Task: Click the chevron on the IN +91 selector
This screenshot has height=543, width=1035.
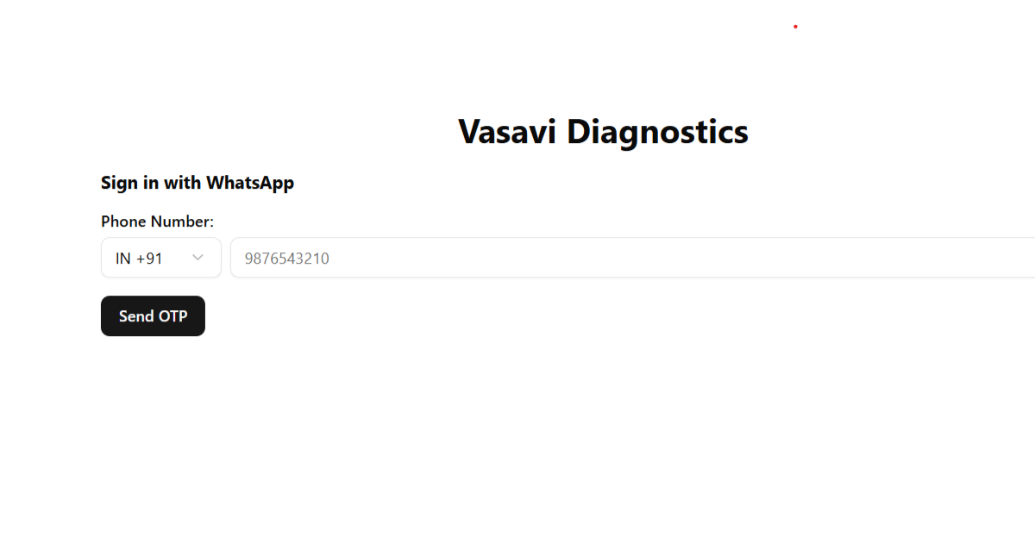Action: tap(197, 257)
